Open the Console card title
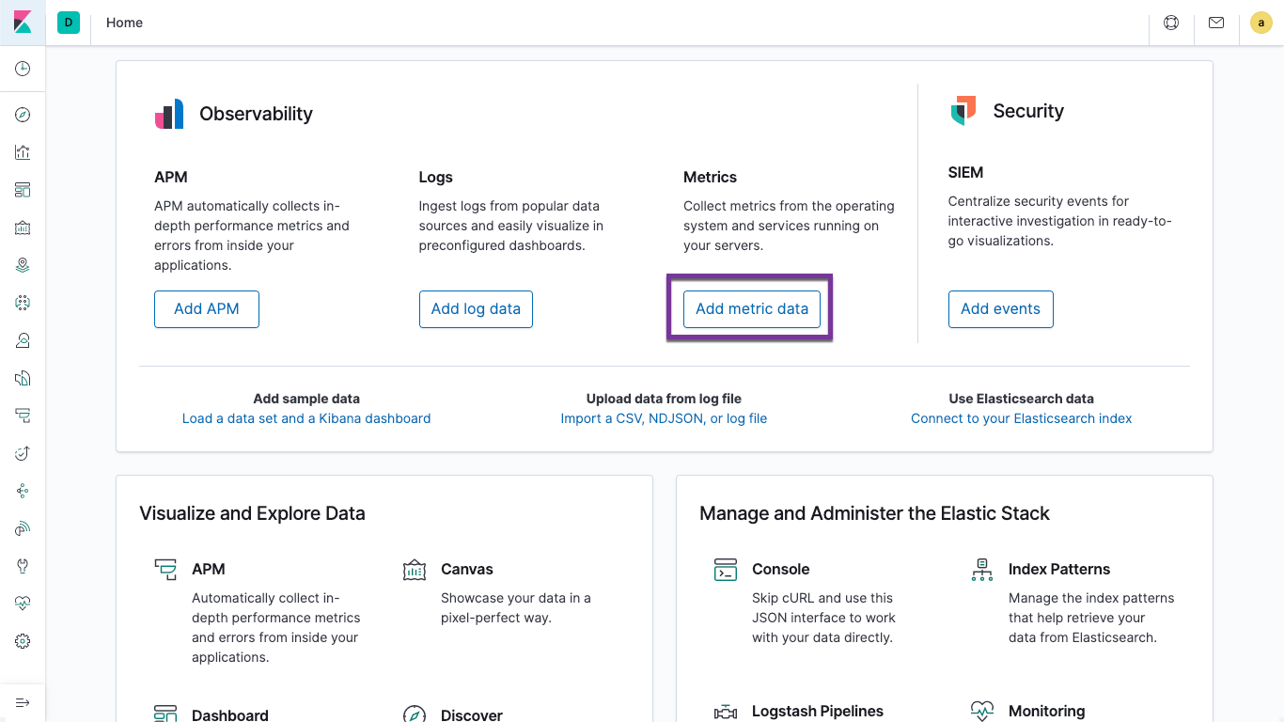 point(781,569)
